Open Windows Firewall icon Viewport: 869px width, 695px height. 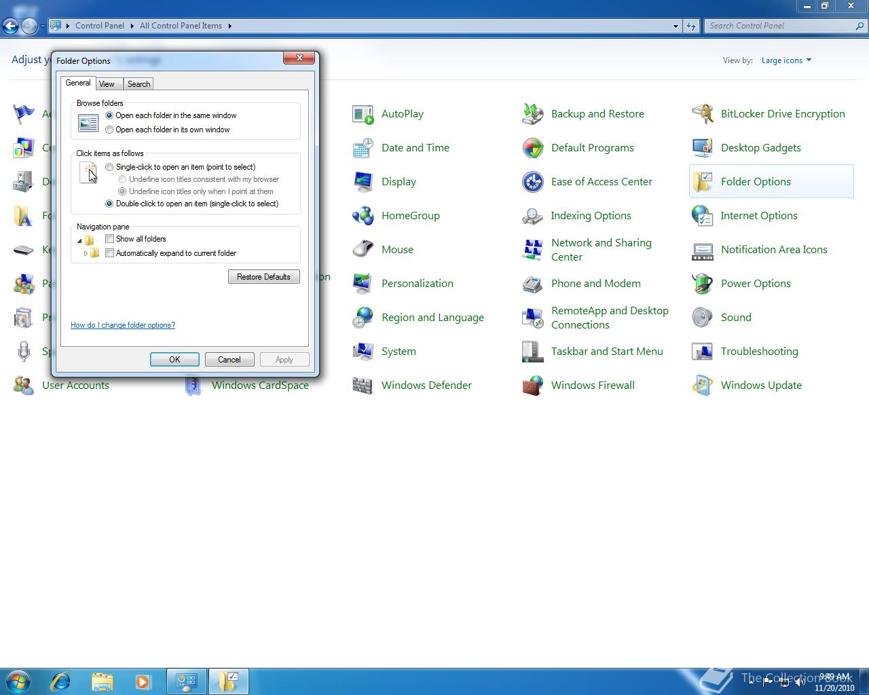click(x=532, y=386)
